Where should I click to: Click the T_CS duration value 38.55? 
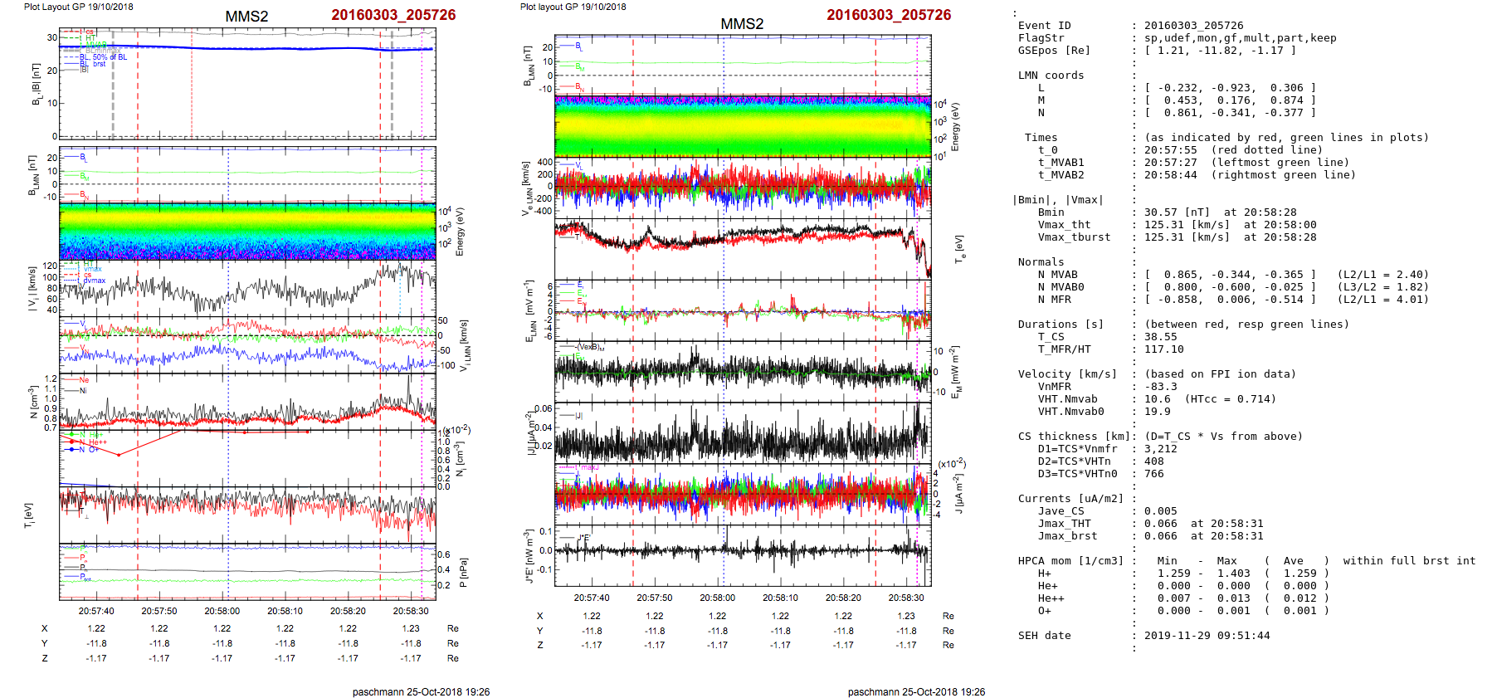point(1160,337)
